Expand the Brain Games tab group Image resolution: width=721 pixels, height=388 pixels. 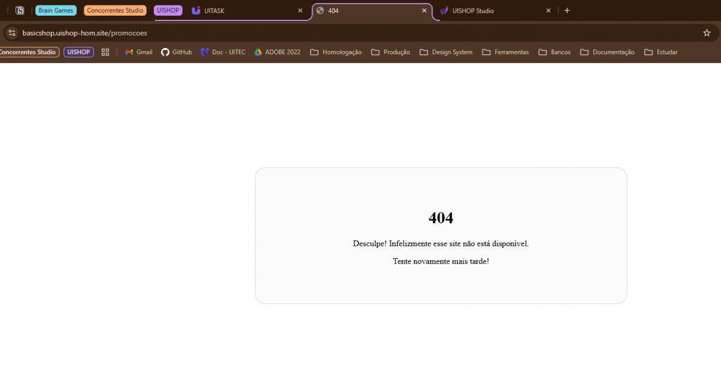[56, 10]
